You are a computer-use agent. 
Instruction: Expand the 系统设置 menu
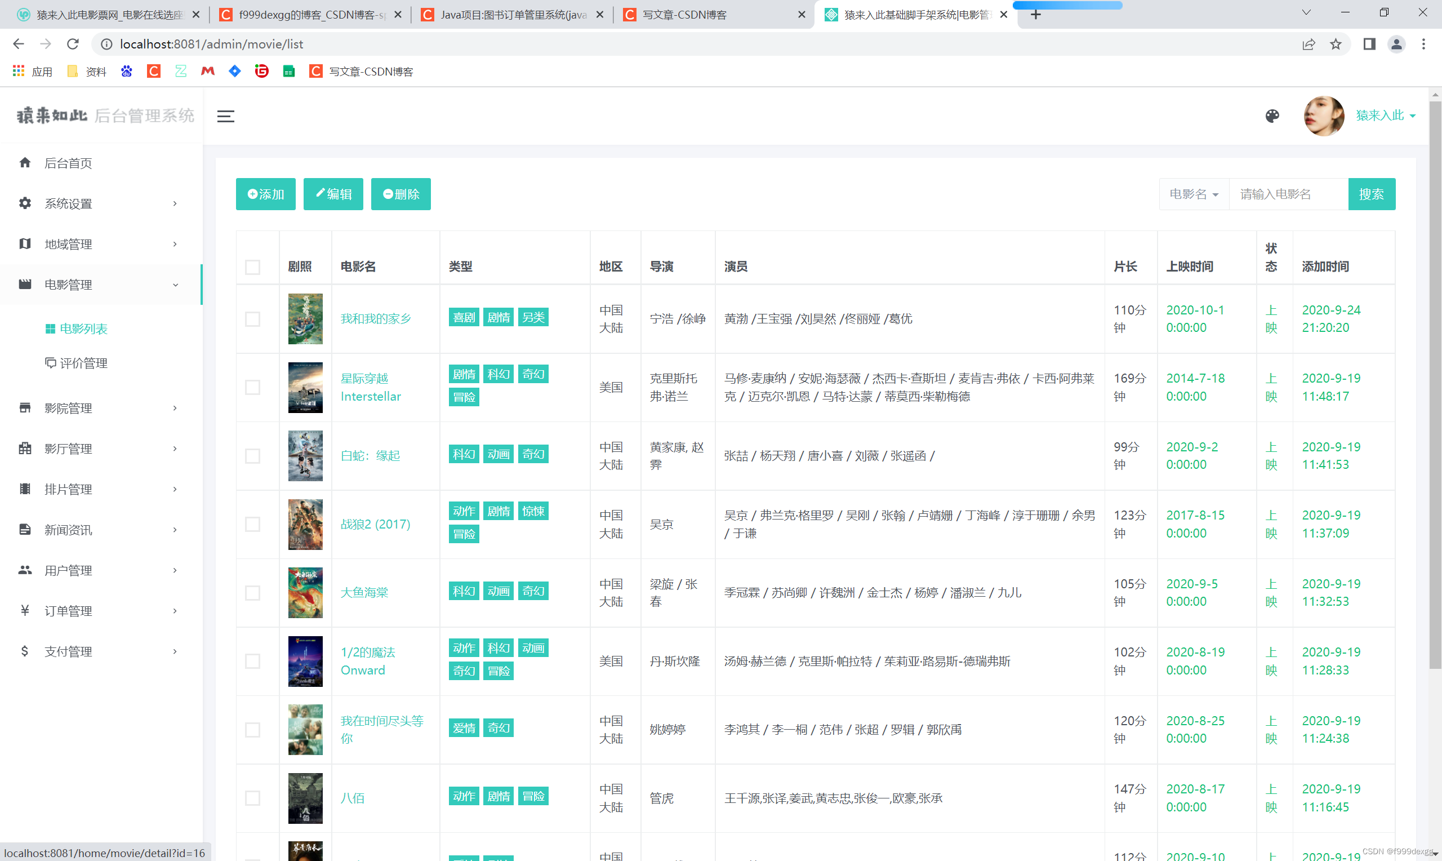tap(175, 203)
